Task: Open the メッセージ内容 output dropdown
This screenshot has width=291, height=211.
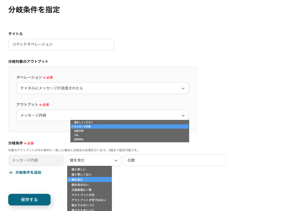Action: [102, 115]
